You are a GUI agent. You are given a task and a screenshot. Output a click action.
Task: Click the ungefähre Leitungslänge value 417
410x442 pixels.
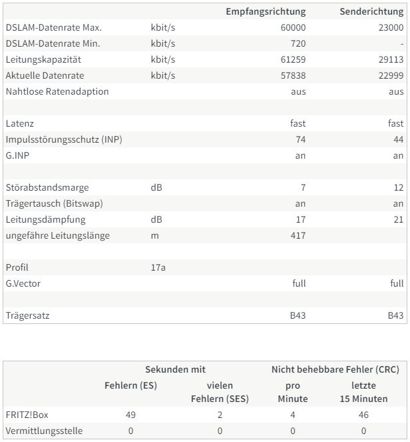pos(298,235)
